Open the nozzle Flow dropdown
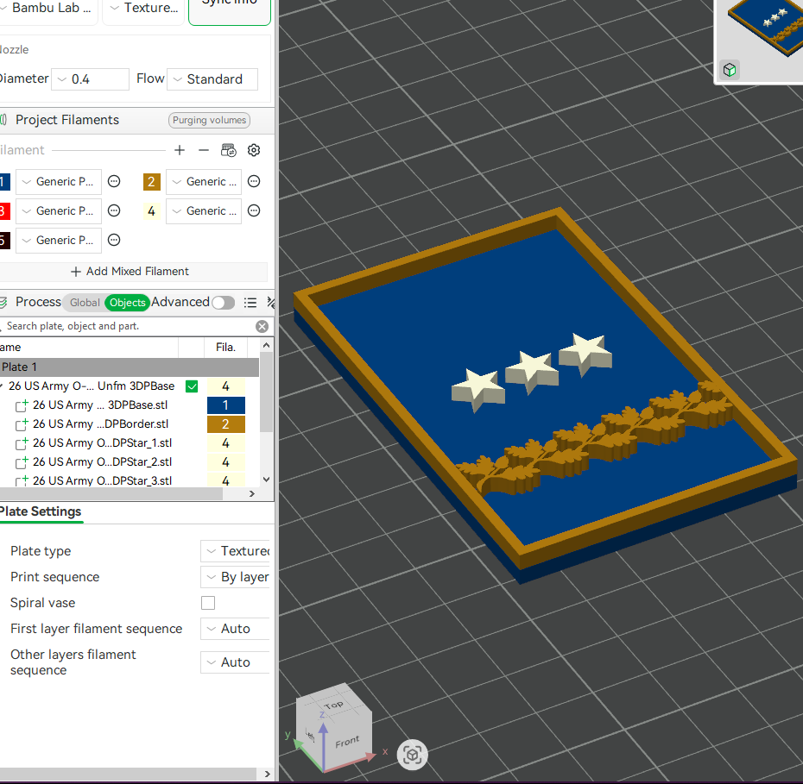 [x=212, y=79]
